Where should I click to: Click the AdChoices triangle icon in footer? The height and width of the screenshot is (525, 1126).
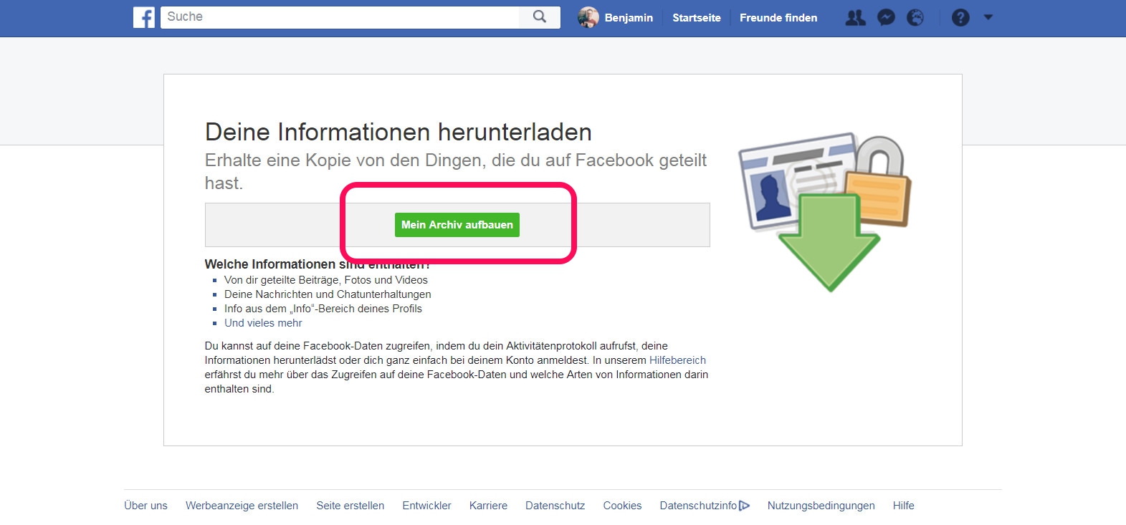[x=745, y=506]
